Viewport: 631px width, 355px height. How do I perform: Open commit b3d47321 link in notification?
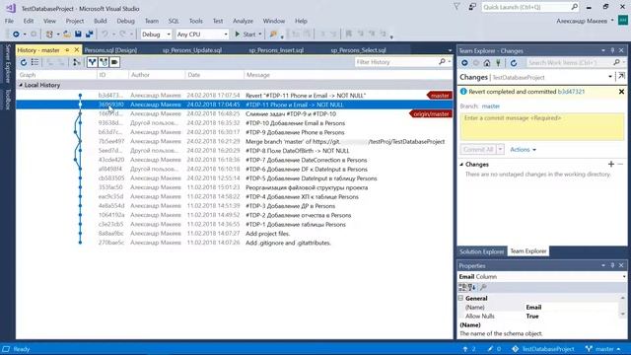tap(571, 92)
